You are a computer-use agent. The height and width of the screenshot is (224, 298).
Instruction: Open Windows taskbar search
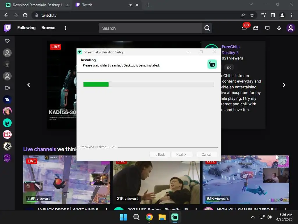point(136,217)
